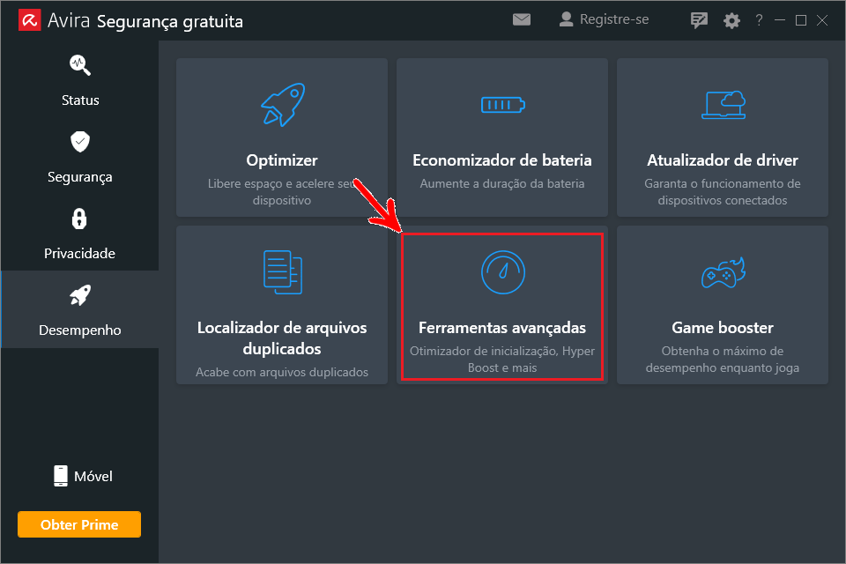Click the Avira logo icon
Image resolution: width=846 pixels, height=564 pixels.
pyautogui.click(x=30, y=20)
